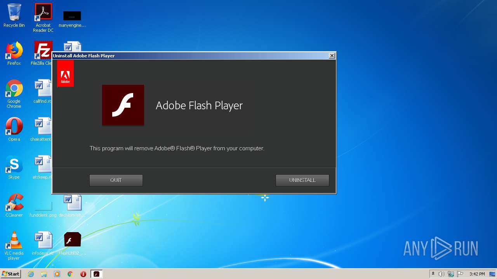Screen dimensions: 497x279
Task: Click the UNINSTALL button
Action: pyautogui.click(x=302, y=180)
